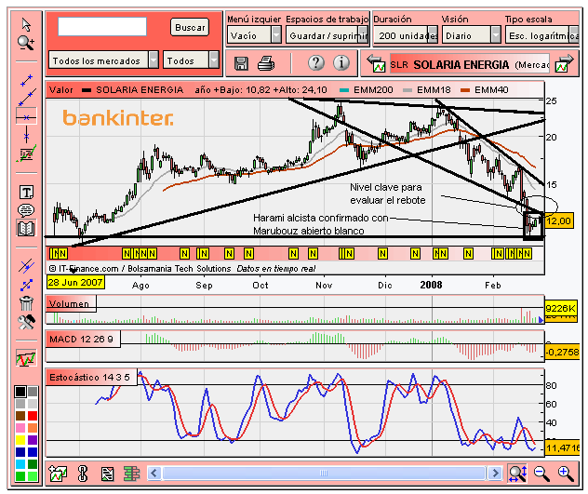The image size is (588, 494).
Task: Save the chart with the floppy disk icon
Action: [241, 63]
